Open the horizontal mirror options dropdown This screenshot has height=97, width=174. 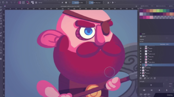pyautogui.click(x=110, y=2)
